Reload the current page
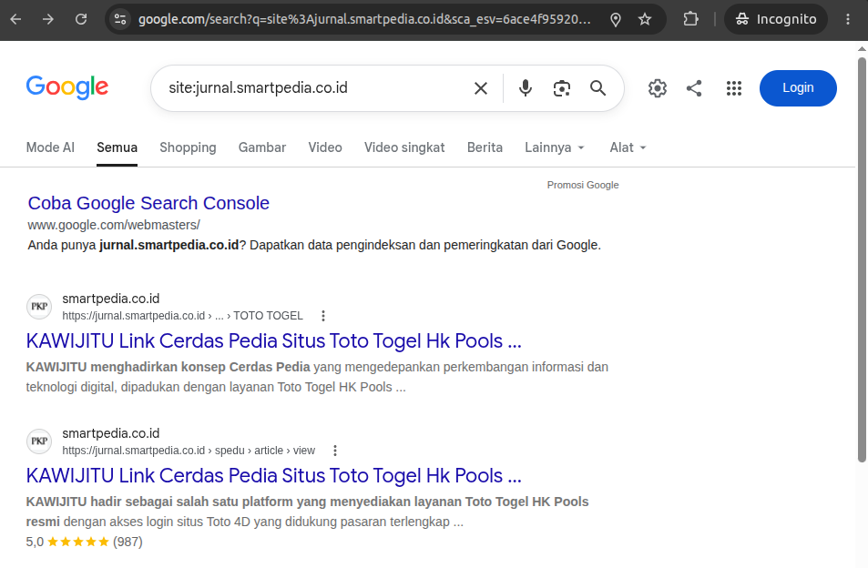The image size is (868, 568). pyautogui.click(x=81, y=19)
